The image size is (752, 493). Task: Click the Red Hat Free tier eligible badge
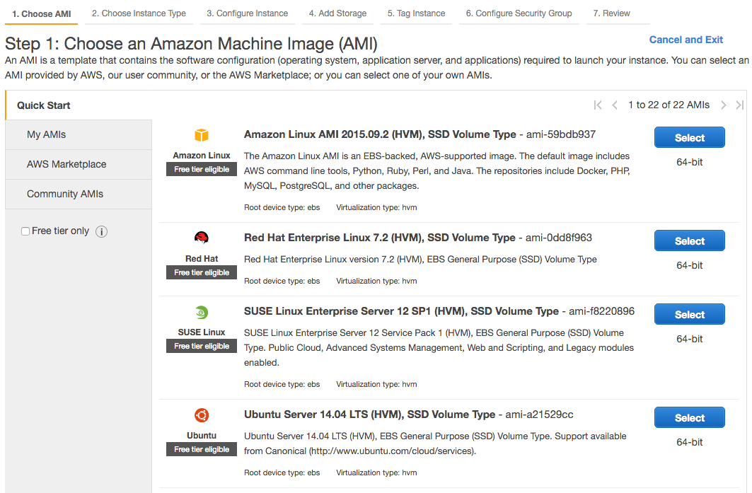pos(202,272)
